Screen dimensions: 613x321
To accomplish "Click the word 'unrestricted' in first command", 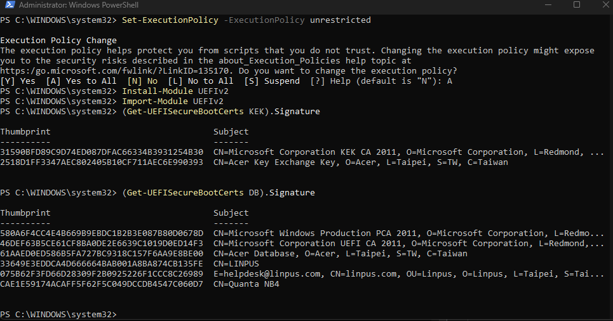I will pyautogui.click(x=340, y=20).
